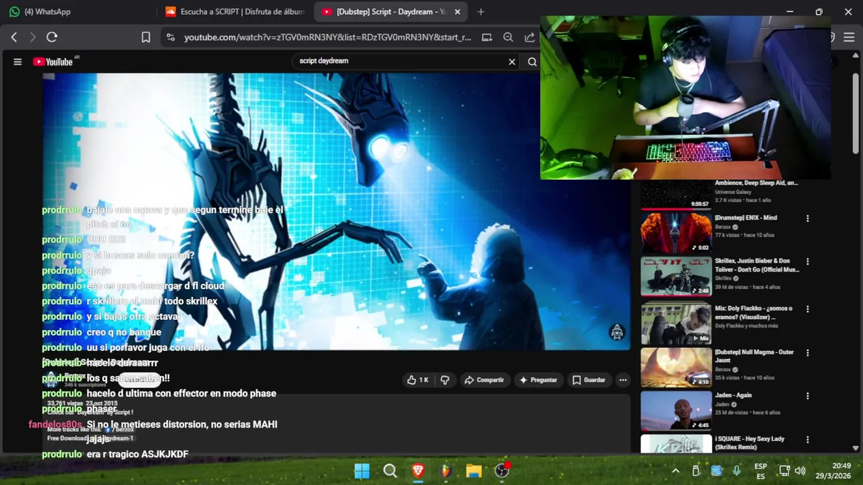Open the Null Magma - Outer Jaunt thumbnail
The height and width of the screenshot is (485, 863).
(x=676, y=368)
